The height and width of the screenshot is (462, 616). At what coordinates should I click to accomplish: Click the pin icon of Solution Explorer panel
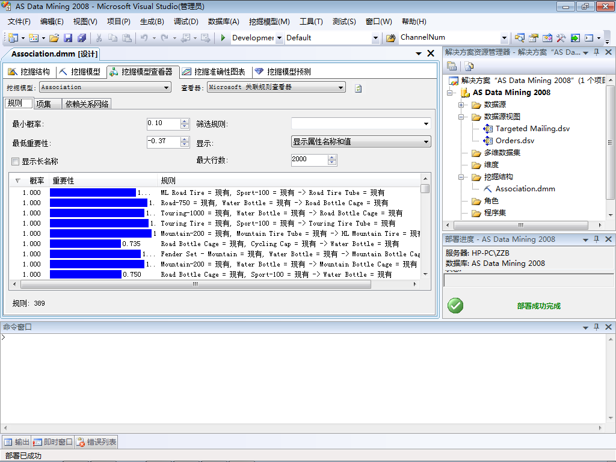596,52
